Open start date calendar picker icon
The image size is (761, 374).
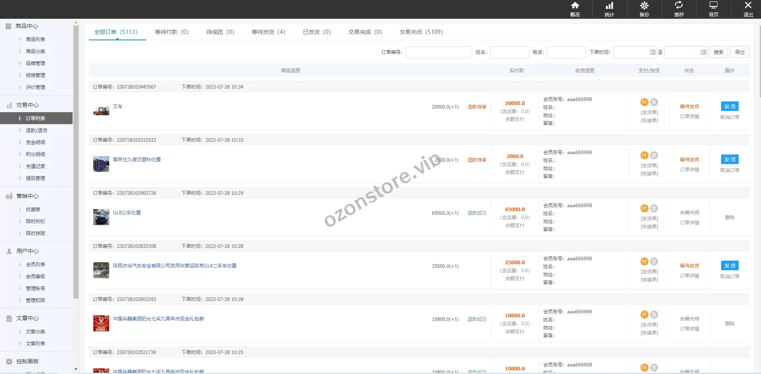652,52
